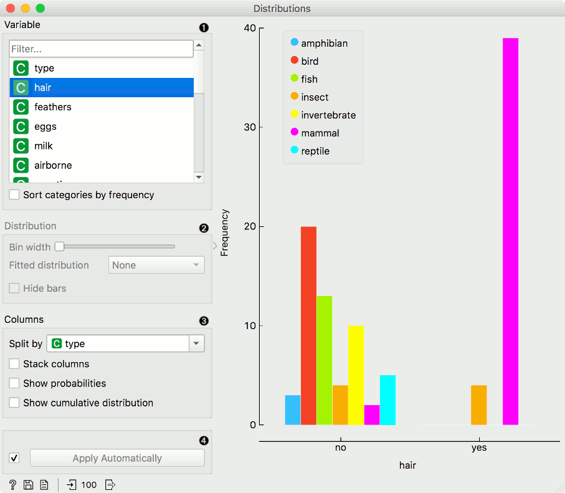
Task: Select the blue amphibian bar under no
Action: [293, 410]
